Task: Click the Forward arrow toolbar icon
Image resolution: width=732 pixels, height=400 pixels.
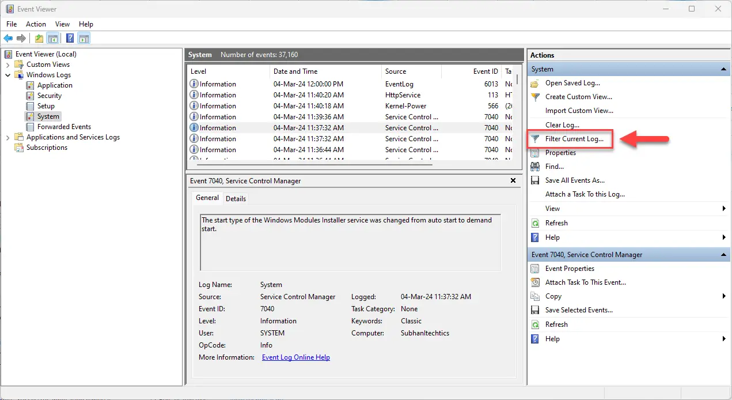Action: [x=21, y=39]
